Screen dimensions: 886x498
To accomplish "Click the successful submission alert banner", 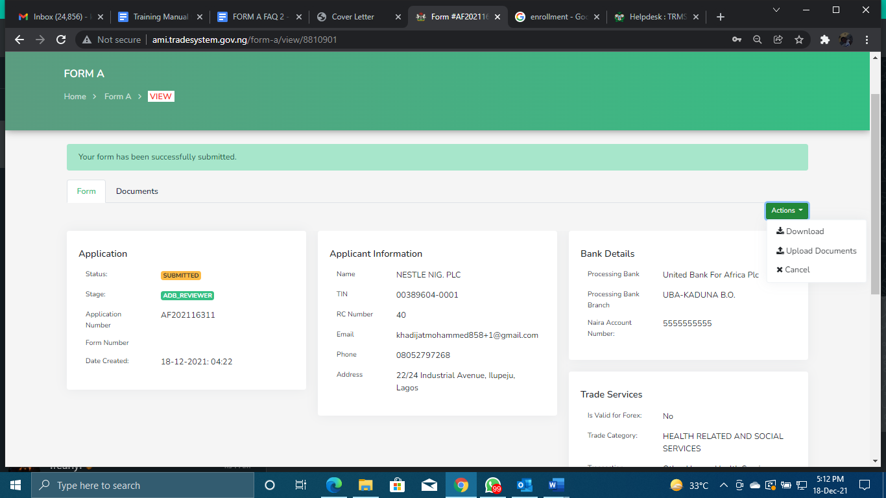I will [437, 157].
